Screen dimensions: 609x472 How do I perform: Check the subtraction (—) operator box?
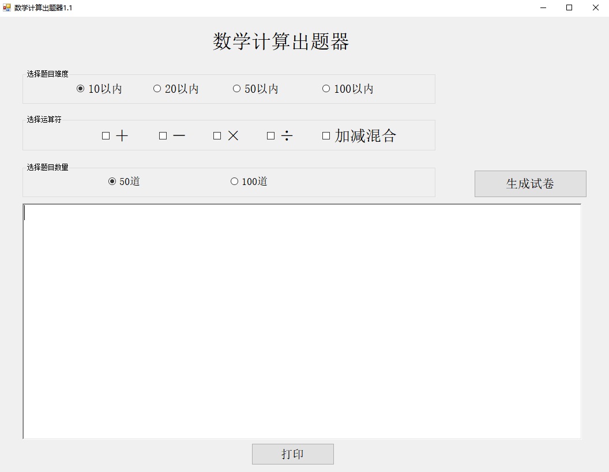(172, 135)
